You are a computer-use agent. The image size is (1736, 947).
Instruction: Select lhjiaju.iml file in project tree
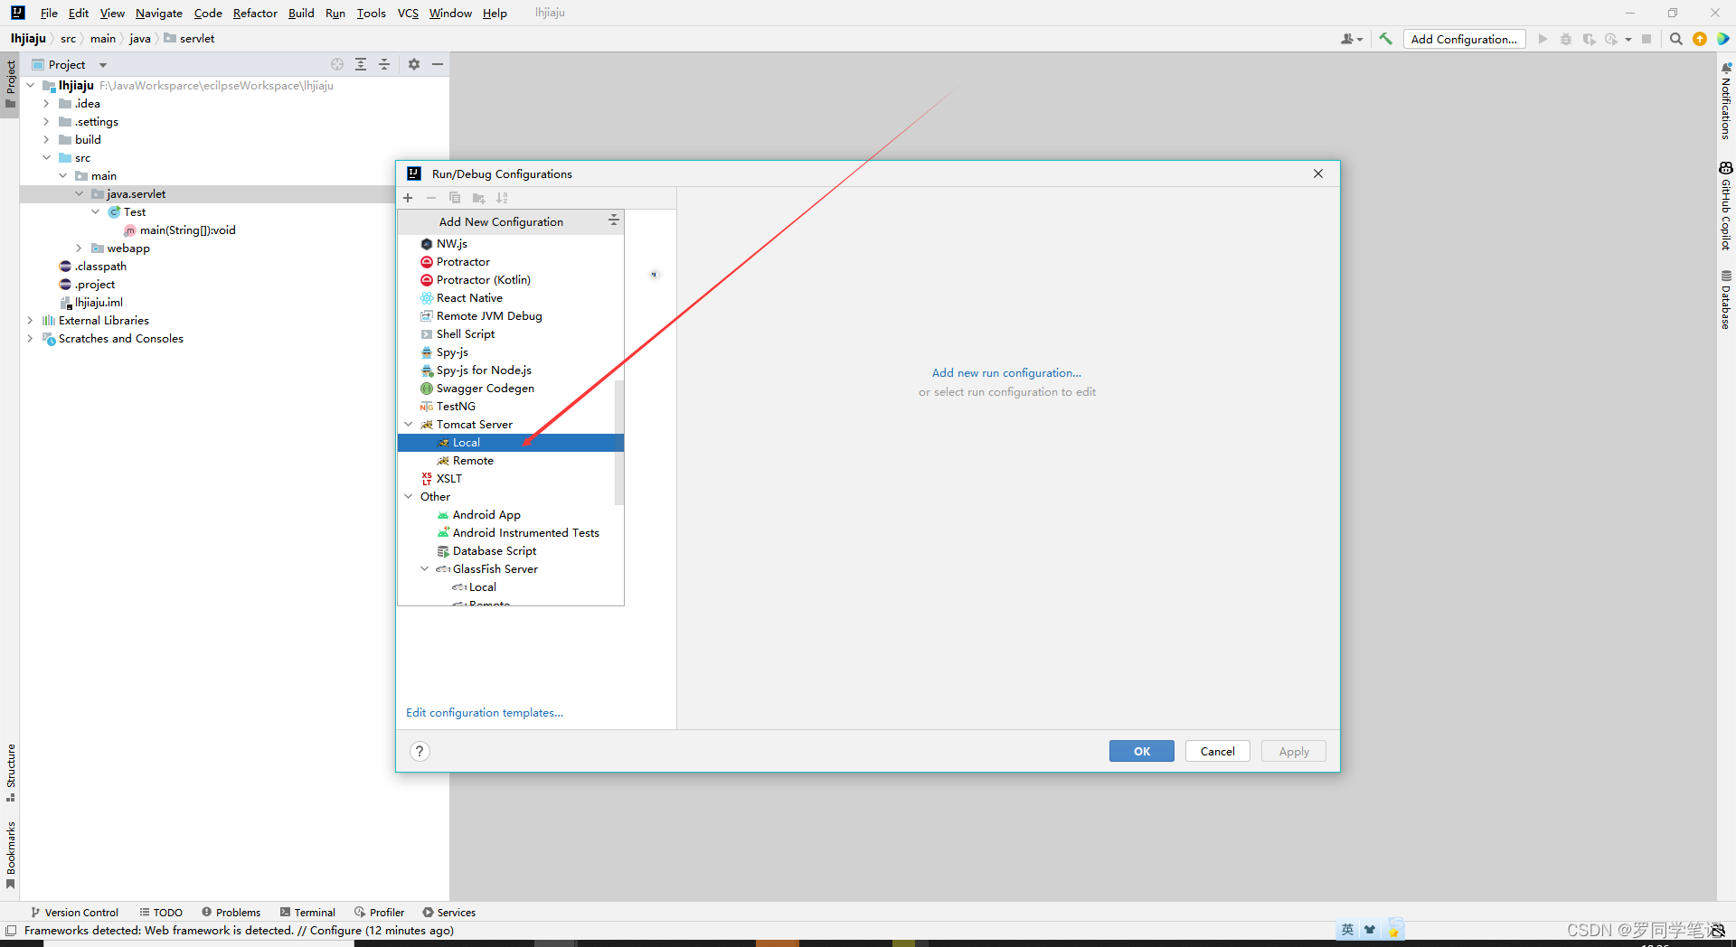tap(99, 303)
